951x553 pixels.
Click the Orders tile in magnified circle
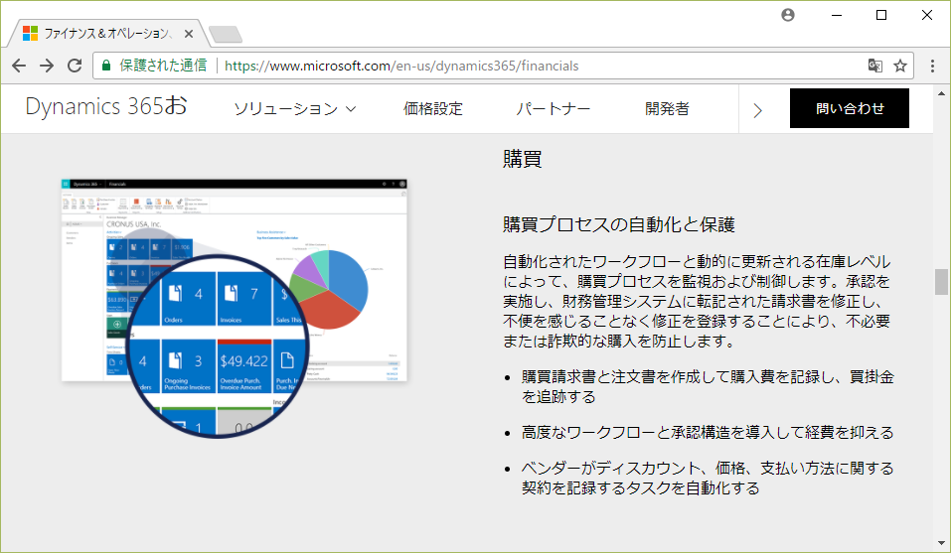pos(188,299)
